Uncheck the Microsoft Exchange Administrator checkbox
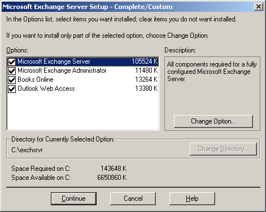The image size is (266, 212). [12, 71]
